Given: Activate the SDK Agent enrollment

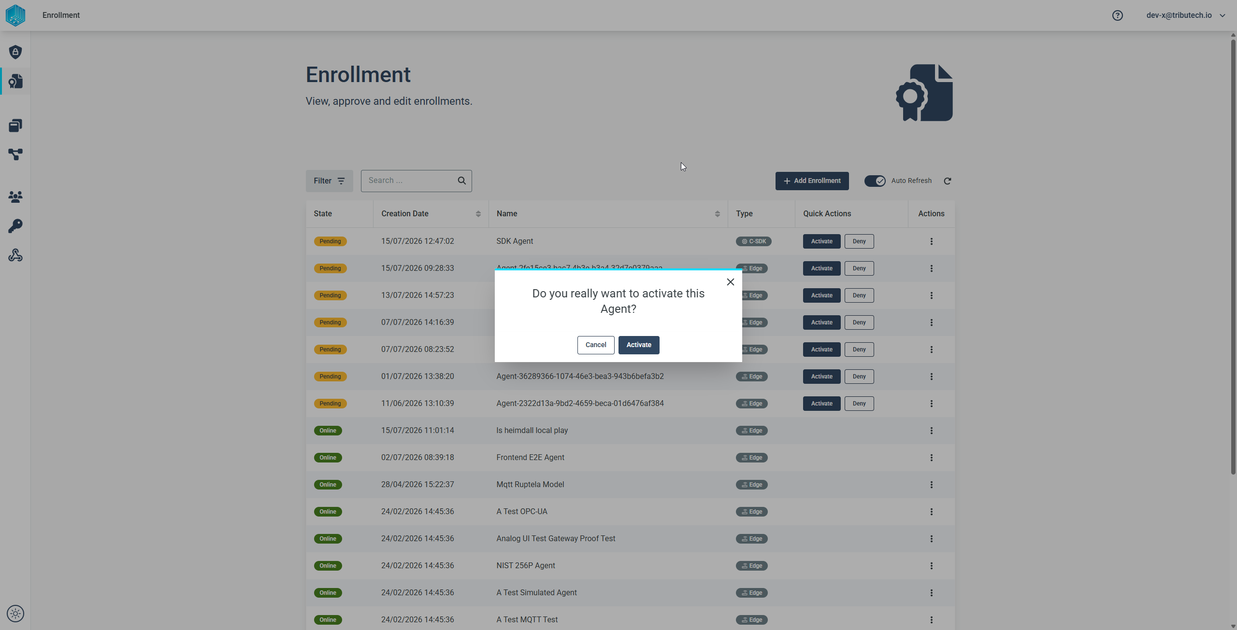Looking at the screenshot, I should coord(821,241).
